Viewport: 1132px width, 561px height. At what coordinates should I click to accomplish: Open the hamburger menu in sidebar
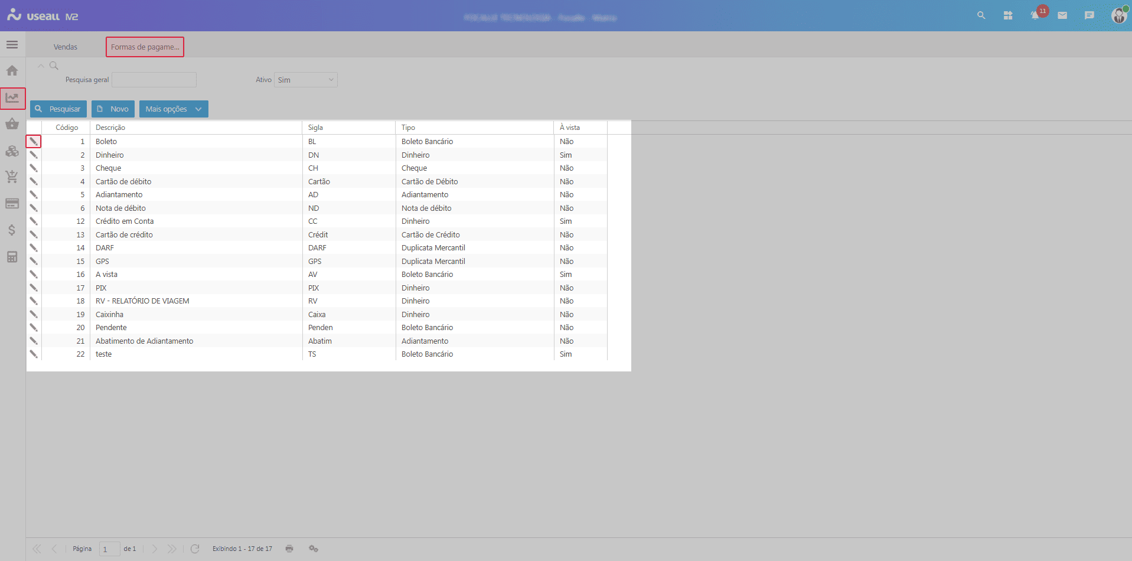(x=12, y=45)
